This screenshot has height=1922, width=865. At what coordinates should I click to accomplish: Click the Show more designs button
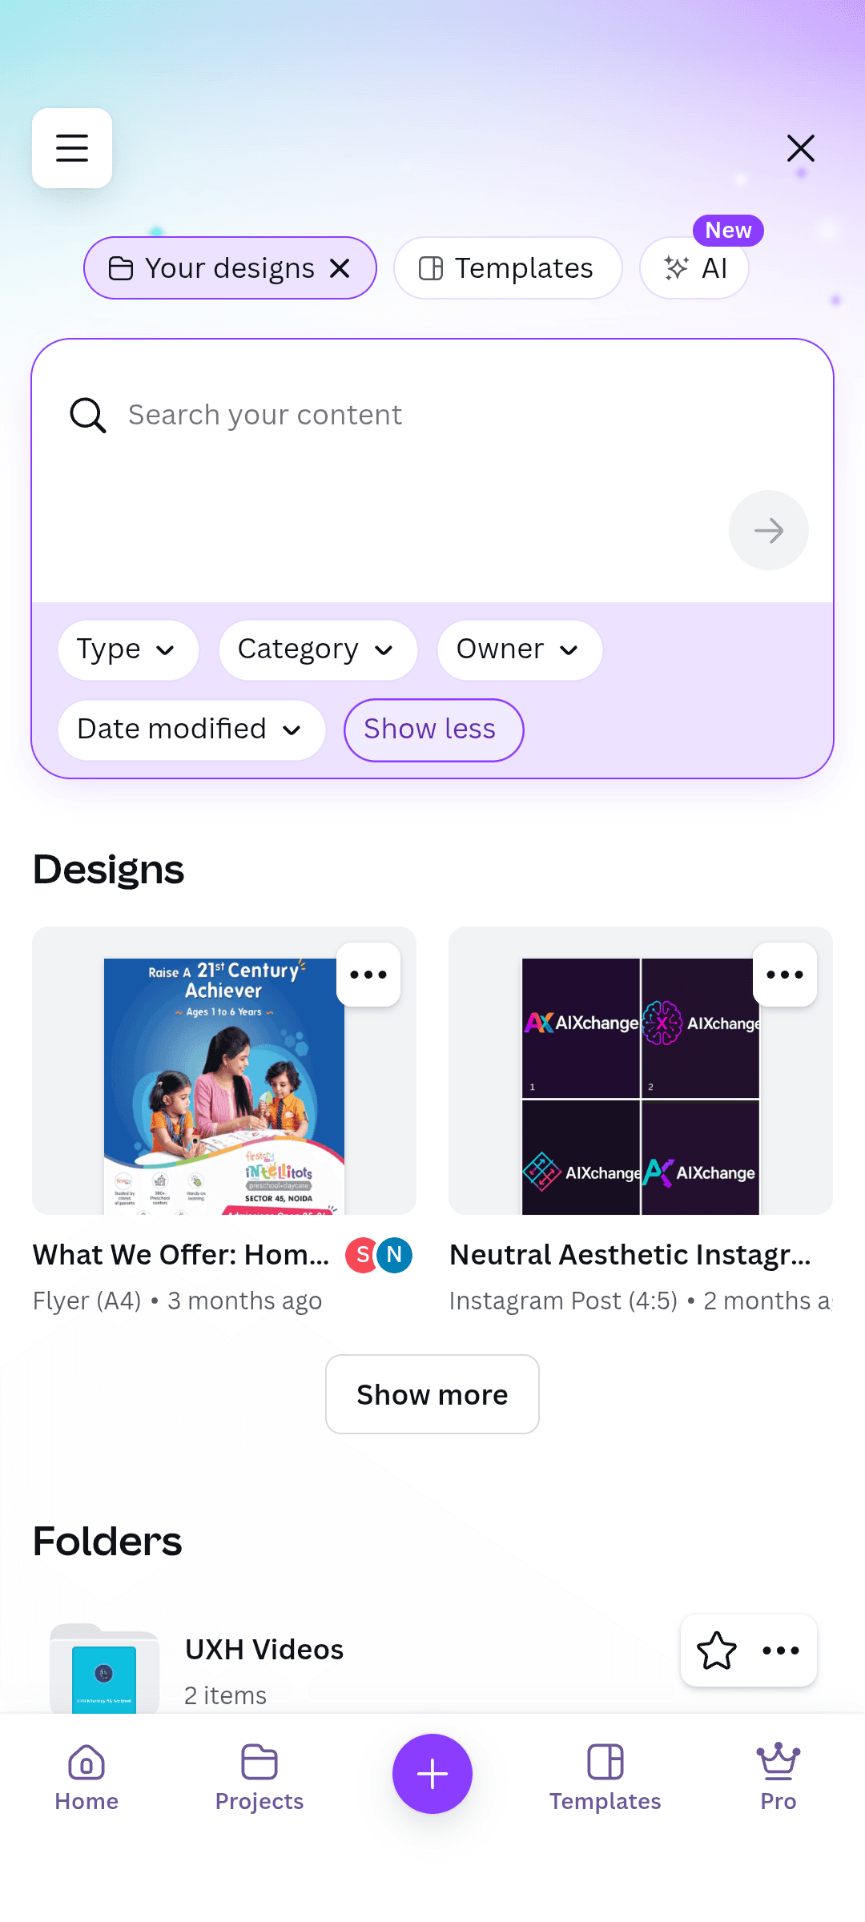[432, 1394]
